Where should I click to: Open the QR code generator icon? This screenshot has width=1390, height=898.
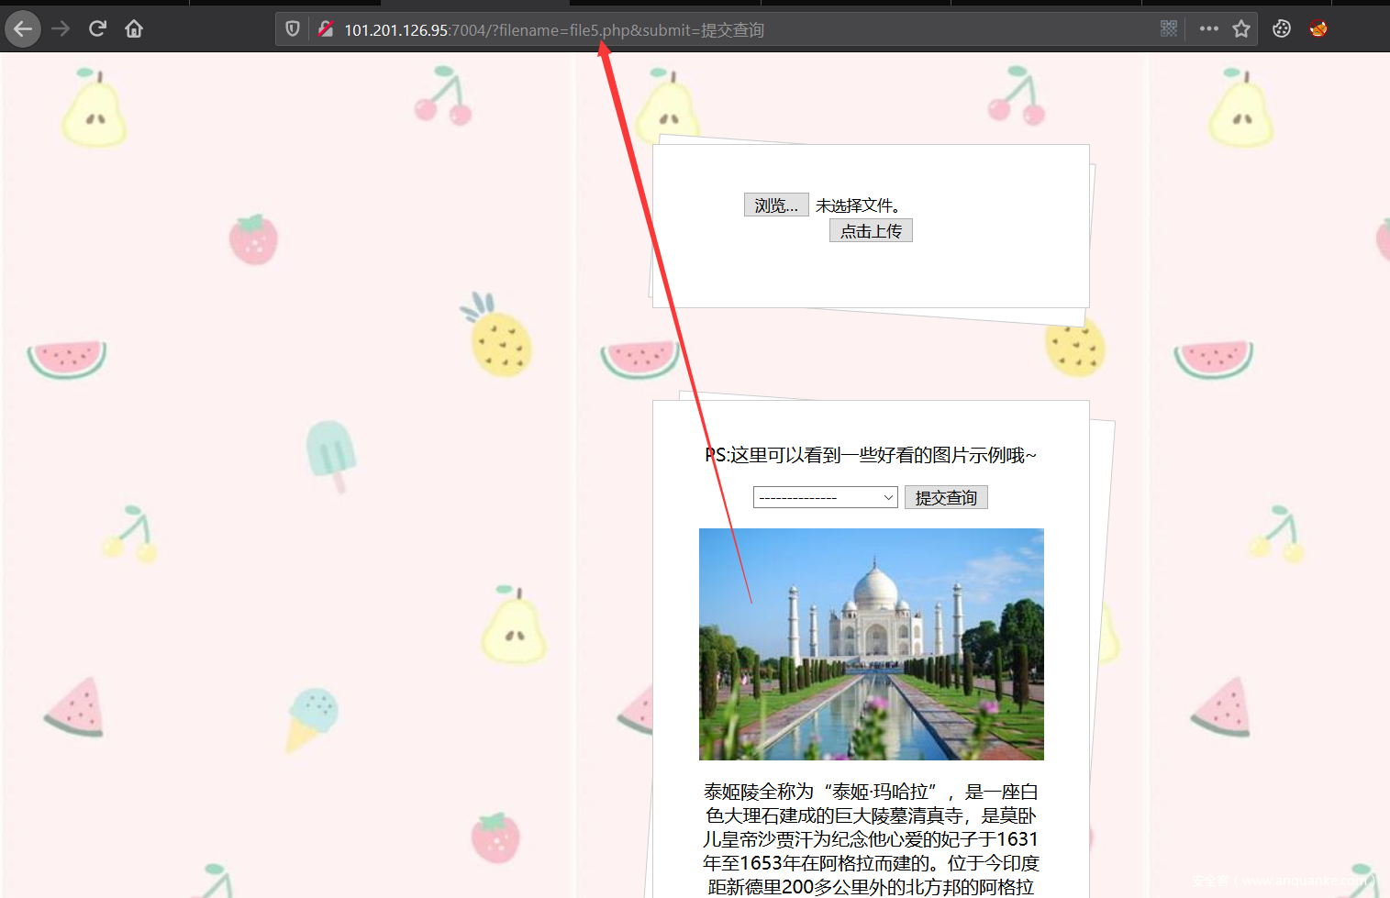tap(1168, 29)
